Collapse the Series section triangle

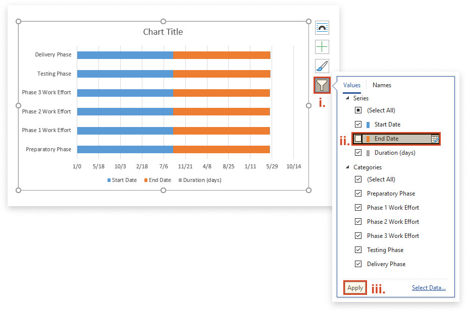pos(347,99)
